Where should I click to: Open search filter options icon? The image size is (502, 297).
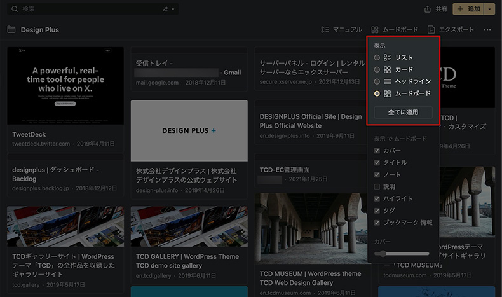[165, 9]
